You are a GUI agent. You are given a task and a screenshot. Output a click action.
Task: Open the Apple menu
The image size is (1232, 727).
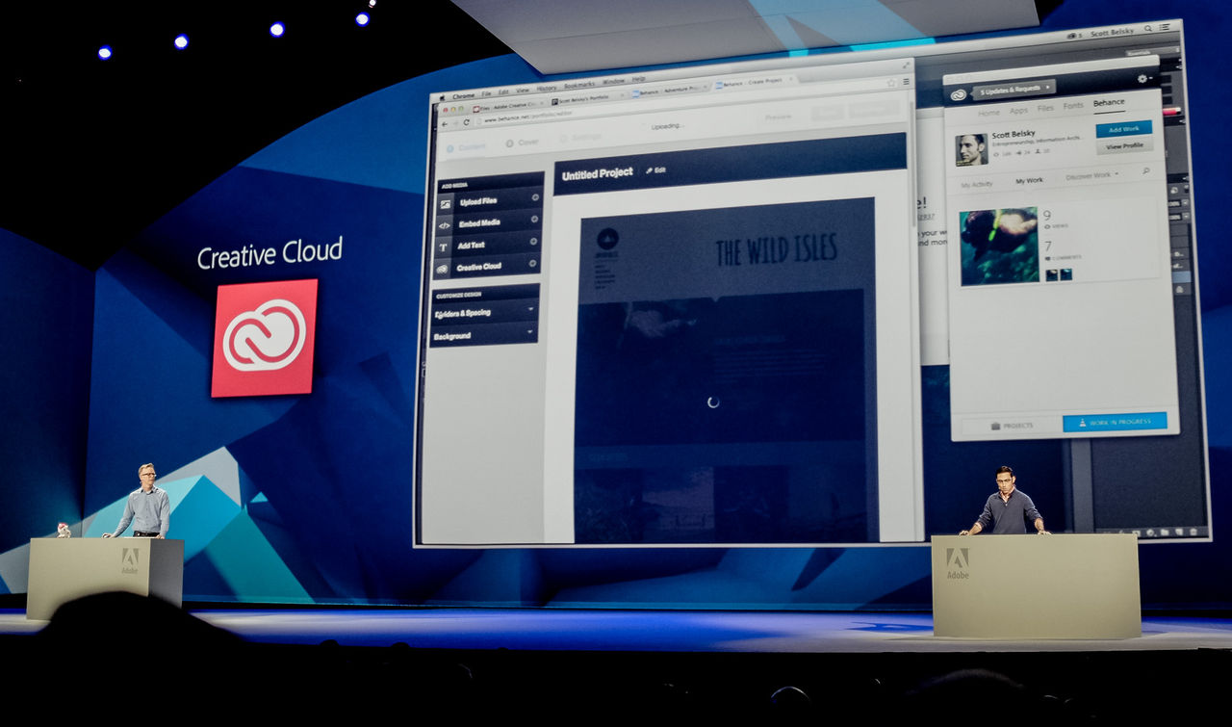pyautogui.click(x=442, y=97)
